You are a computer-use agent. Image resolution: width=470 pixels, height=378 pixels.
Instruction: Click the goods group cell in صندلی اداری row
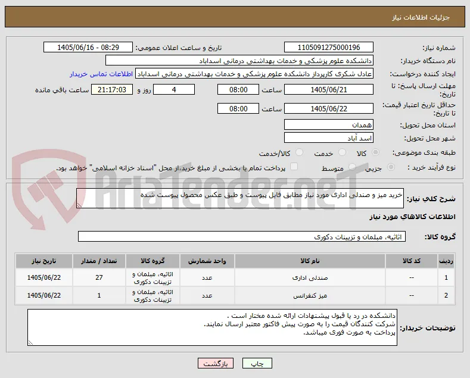(153, 277)
